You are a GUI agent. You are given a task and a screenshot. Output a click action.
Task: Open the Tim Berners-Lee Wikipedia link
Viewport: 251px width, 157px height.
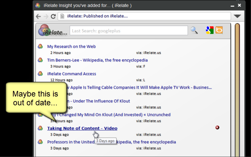(97, 60)
